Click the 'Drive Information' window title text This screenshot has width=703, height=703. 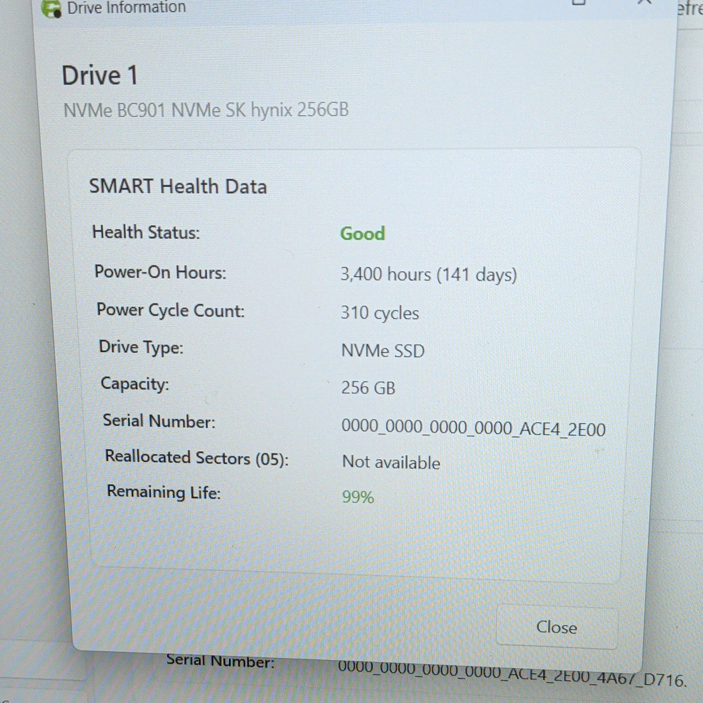click(127, 8)
